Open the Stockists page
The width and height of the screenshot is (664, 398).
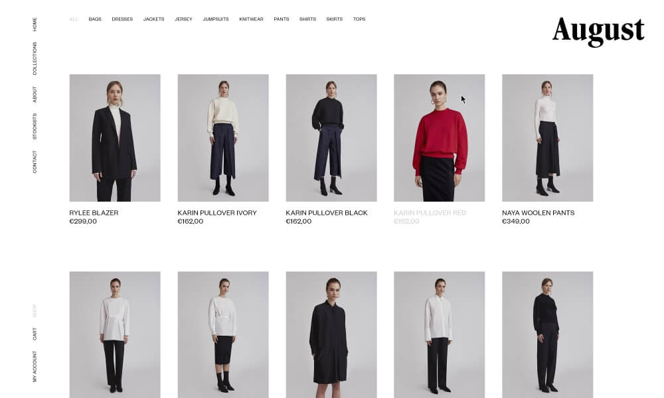tap(35, 126)
